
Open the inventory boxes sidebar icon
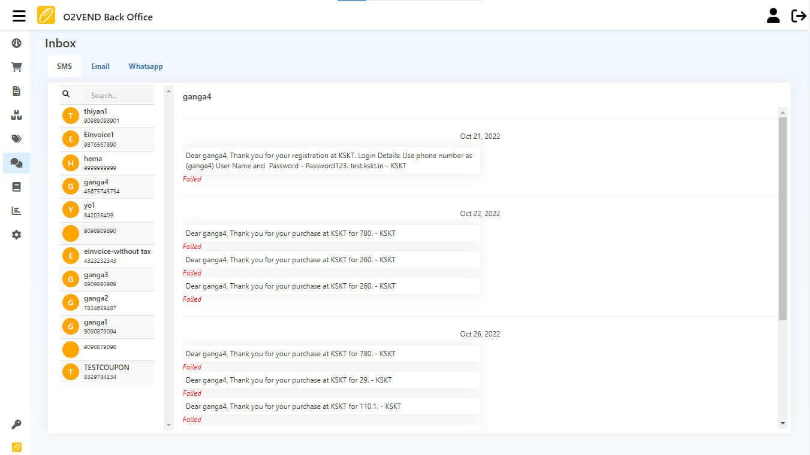[x=17, y=115]
